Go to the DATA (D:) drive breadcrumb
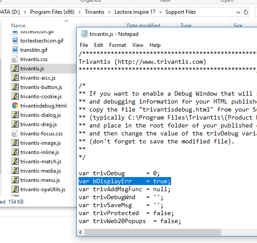Viewport: 257px width, 243px height. pyautogui.click(x=10, y=12)
